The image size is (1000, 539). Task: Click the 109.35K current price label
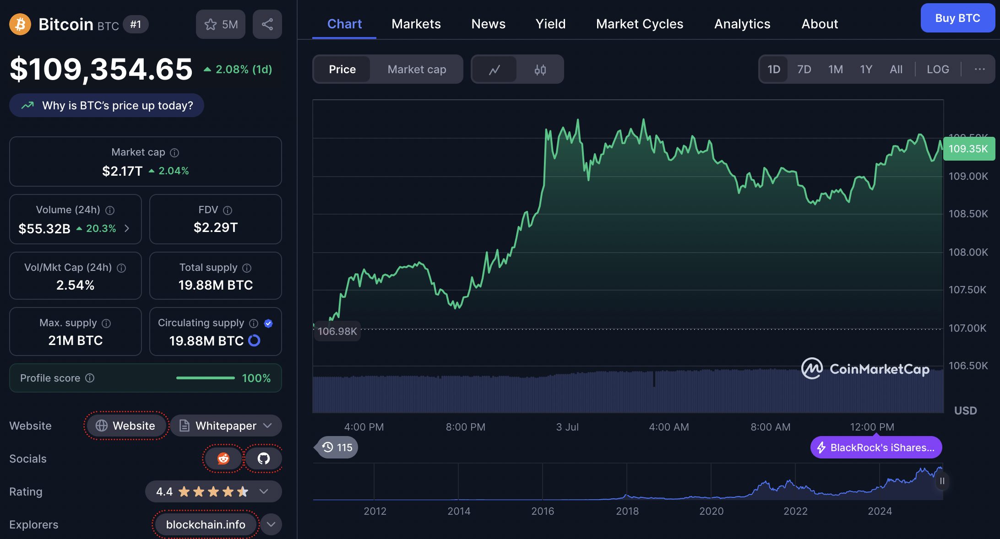(x=969, y=149)
